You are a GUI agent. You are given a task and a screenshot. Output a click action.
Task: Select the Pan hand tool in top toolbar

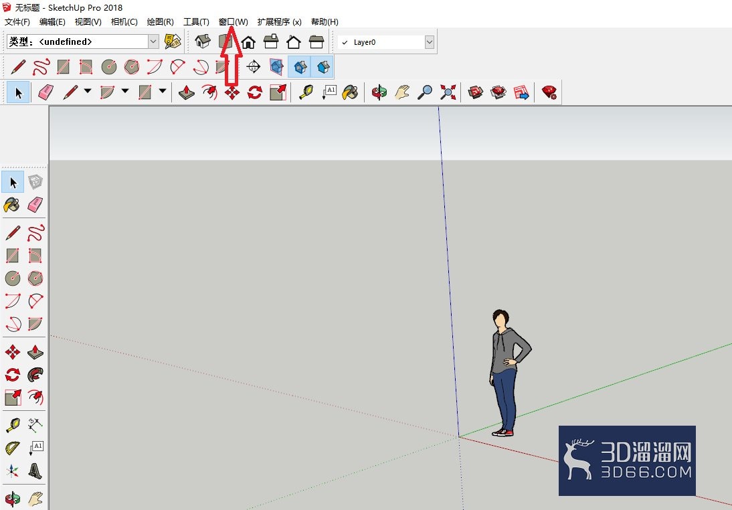(402, 92)
